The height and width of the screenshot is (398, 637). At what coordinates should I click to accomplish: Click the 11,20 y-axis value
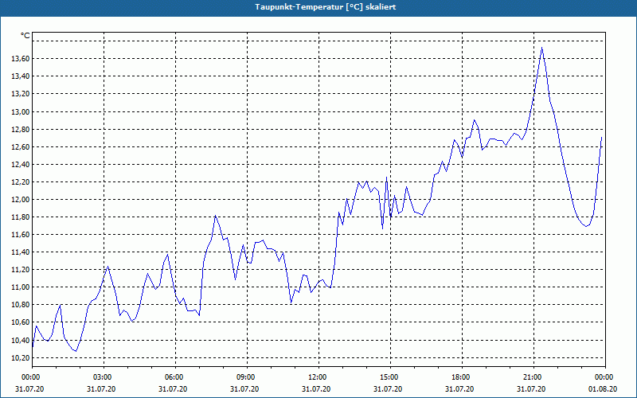click(21, 270)
